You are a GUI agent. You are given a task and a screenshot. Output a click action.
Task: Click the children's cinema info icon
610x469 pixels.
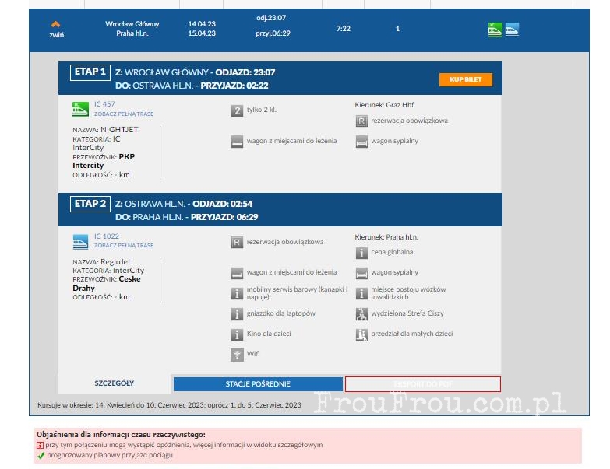coord(238,334)
